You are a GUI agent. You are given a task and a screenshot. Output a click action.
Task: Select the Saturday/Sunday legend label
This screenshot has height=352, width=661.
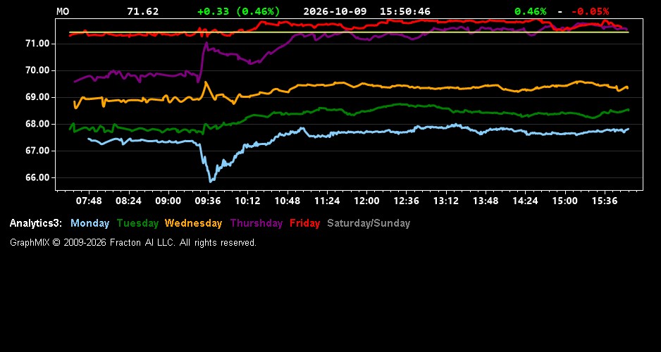tap(369, 223)
